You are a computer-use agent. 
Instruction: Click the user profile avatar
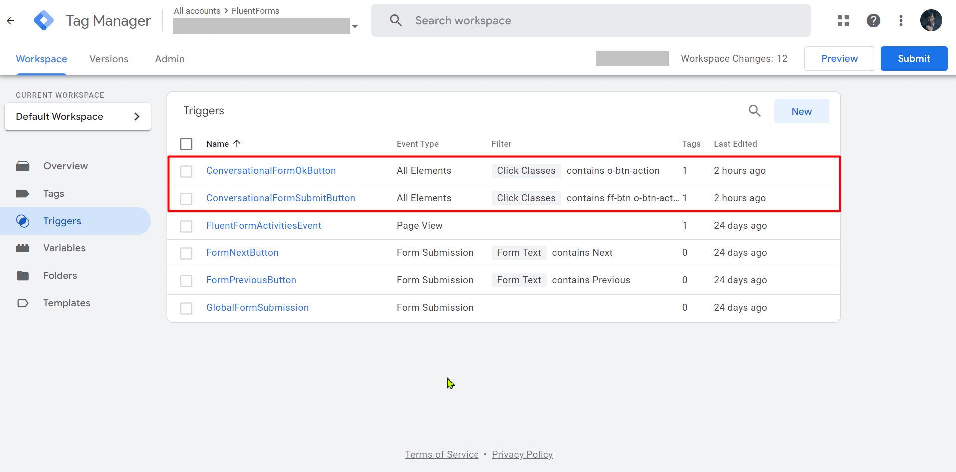point(931,21)
